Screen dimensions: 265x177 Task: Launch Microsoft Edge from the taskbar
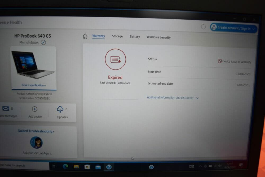pos(65,166)
